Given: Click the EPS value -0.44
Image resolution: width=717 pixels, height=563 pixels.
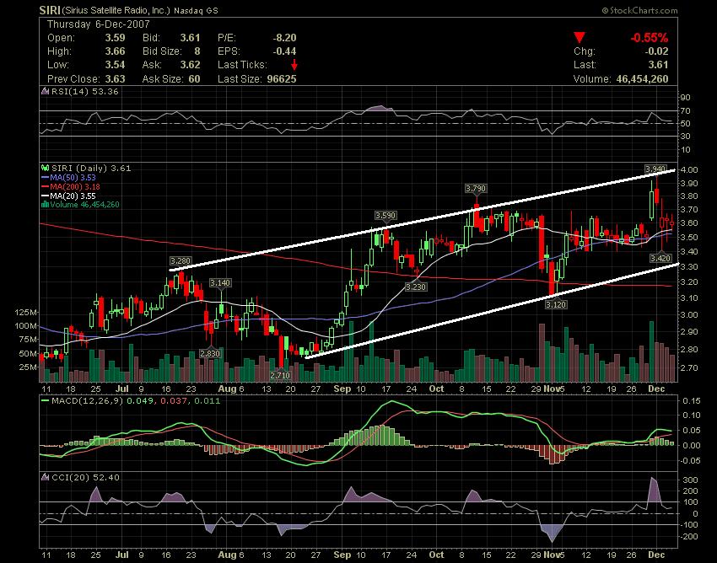Looking at the screenshot, I should click(x=284, y=51).
